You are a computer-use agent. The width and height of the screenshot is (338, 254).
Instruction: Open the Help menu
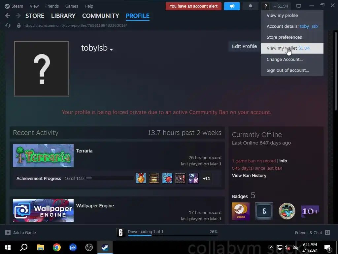tap(89, 6)
